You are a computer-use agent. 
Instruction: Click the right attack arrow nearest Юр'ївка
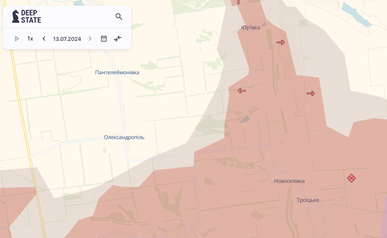point(280,42)
